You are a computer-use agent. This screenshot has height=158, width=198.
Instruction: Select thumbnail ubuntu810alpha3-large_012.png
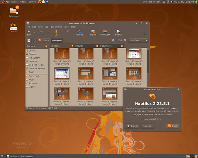click(x=134, y=53)
